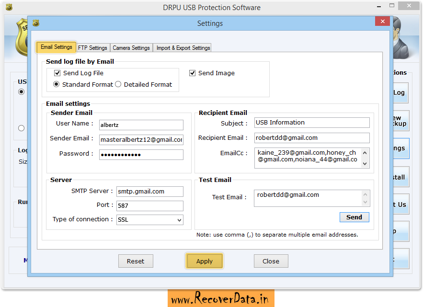The width and height of the screenshot is (423, 307).
Task: Close the DRPU USB Protection main window
Action: [409, 6]
